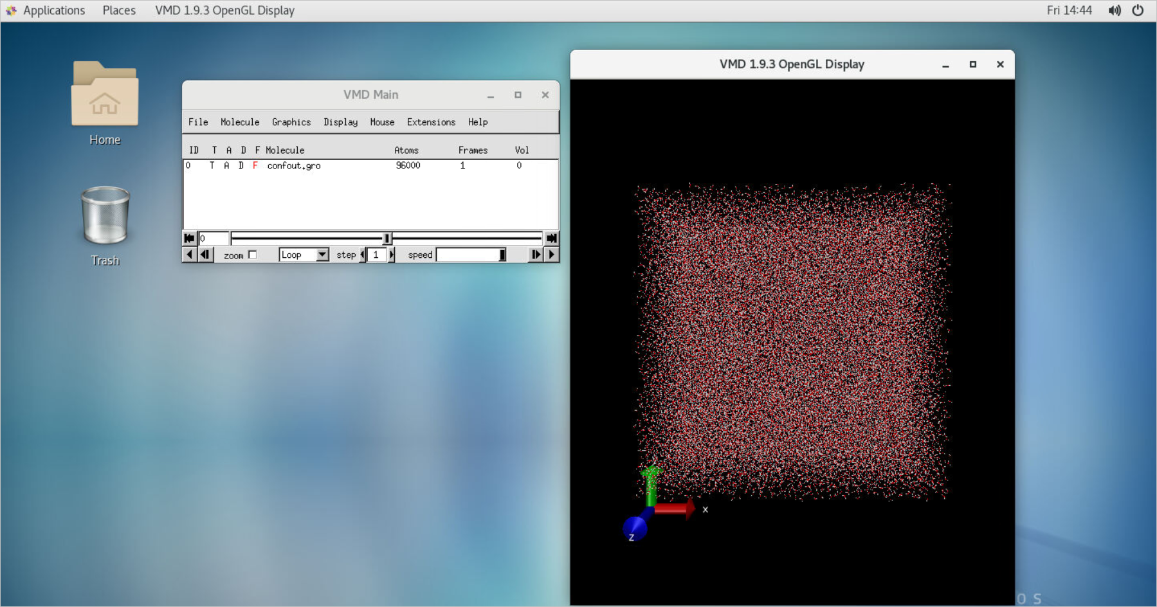1157x607 pixels.
Task: Open the Graphics menu
Action: 291,122
